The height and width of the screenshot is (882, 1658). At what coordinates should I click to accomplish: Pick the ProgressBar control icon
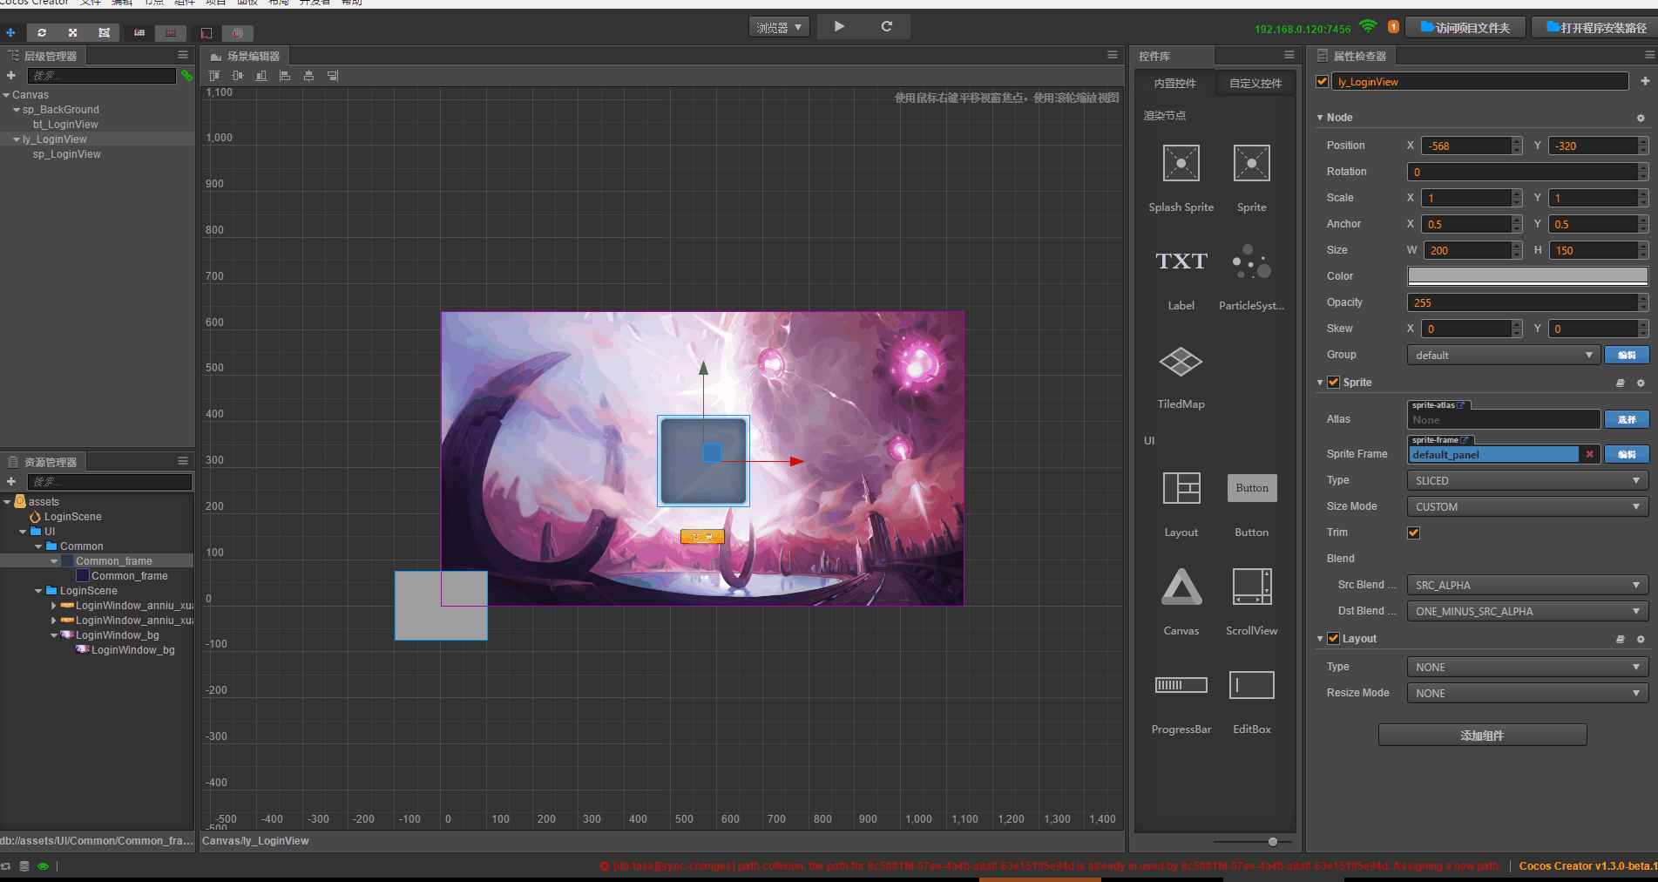(x=1181, y=685)
